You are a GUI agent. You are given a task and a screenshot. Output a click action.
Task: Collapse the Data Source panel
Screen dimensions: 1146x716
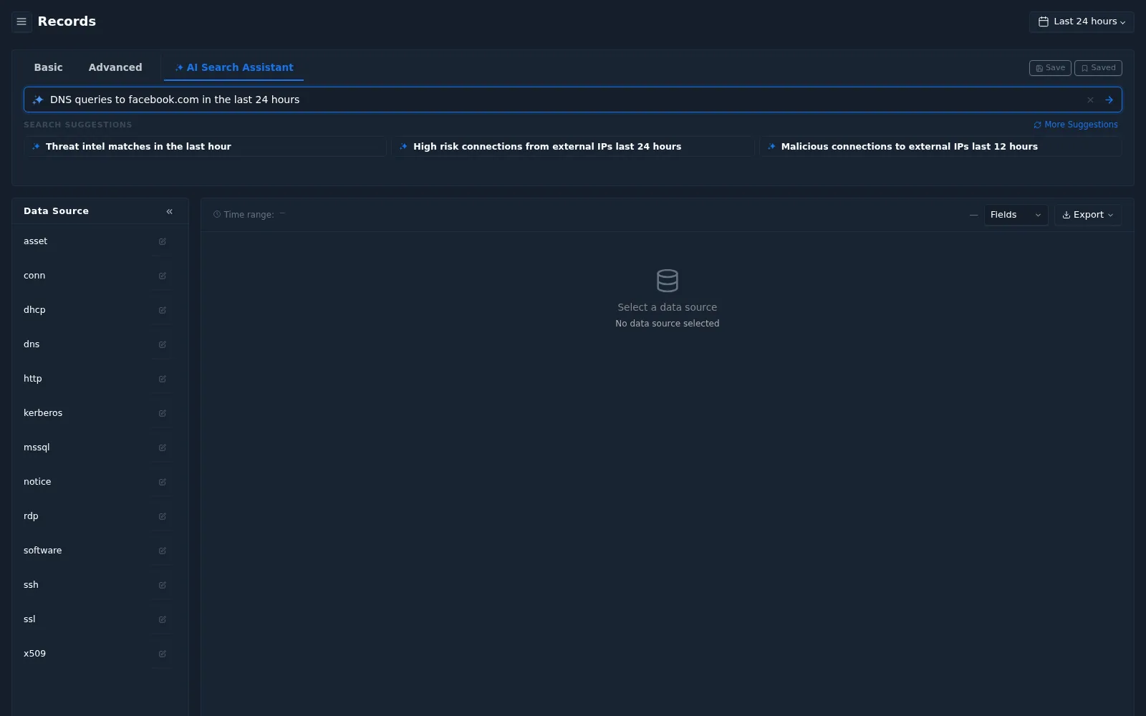(170, 211)
